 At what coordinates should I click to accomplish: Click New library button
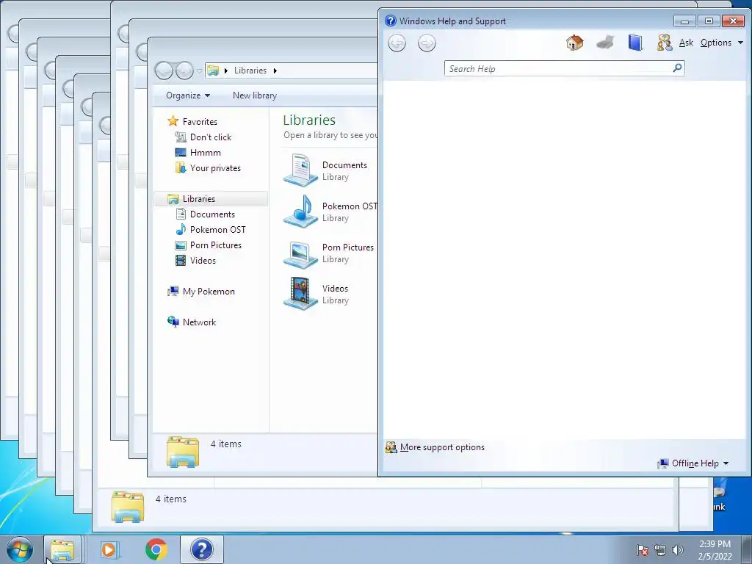(255, 95)
